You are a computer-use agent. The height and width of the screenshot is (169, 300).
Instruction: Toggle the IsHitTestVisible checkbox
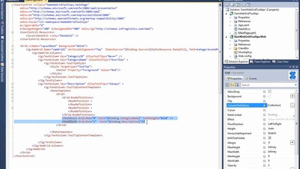(270, 138)
